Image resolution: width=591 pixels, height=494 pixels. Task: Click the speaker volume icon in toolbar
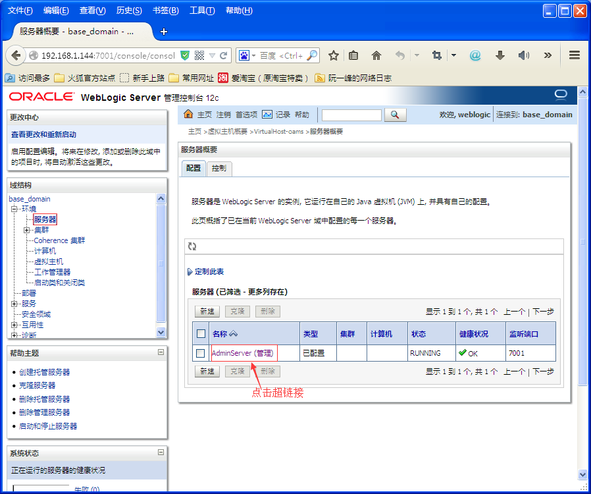tap(525, 55)
